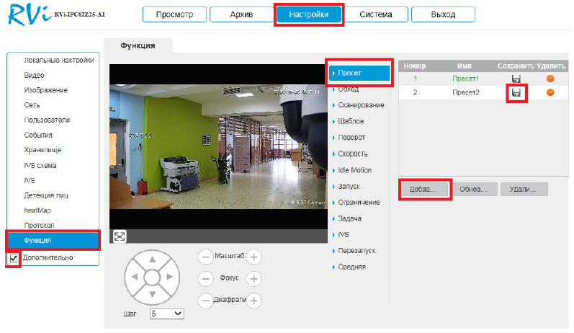Viewport: 574px width, 333px height.
Task: Click the save icon for Пресет1
Action: click(516, 79)
